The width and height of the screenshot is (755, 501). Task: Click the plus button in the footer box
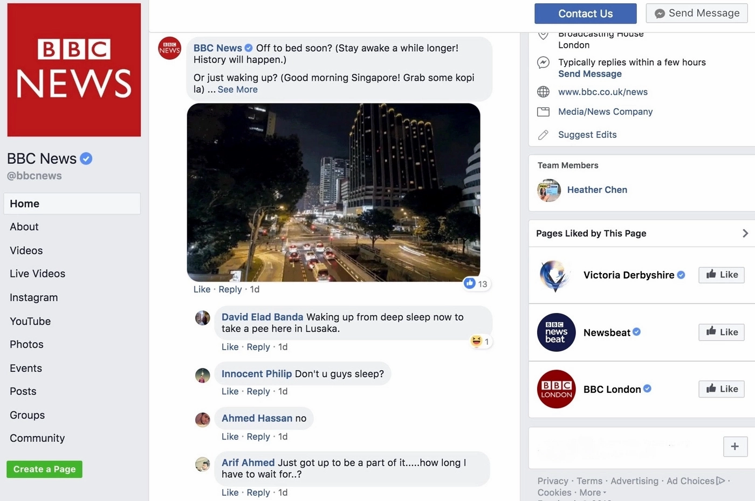735,446
